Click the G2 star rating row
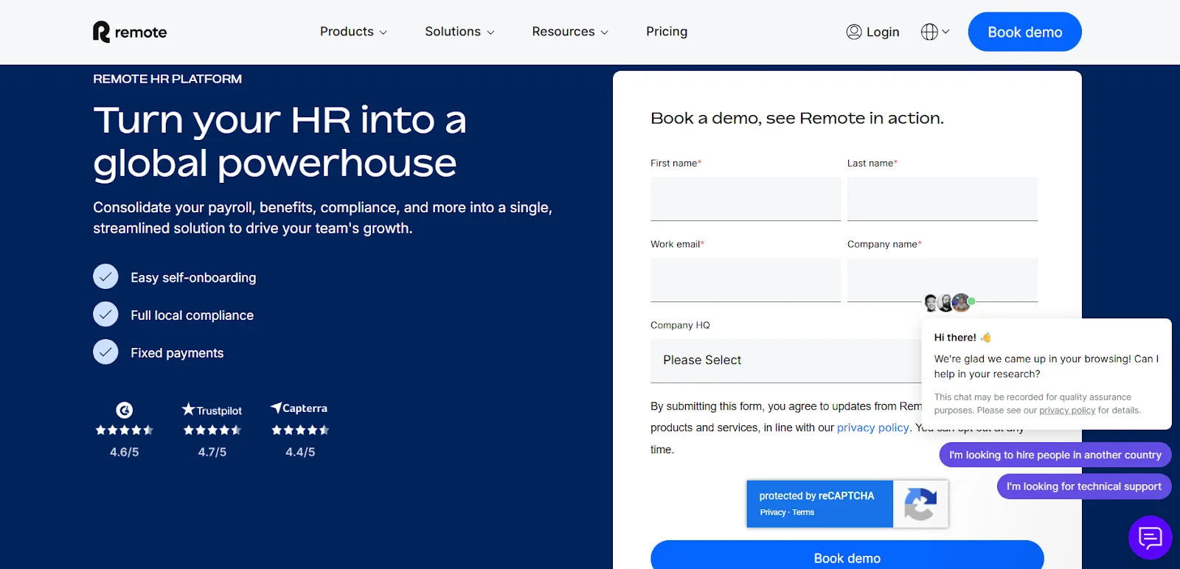This screenshot has width=1180, height=569. [x=125, y=430]
